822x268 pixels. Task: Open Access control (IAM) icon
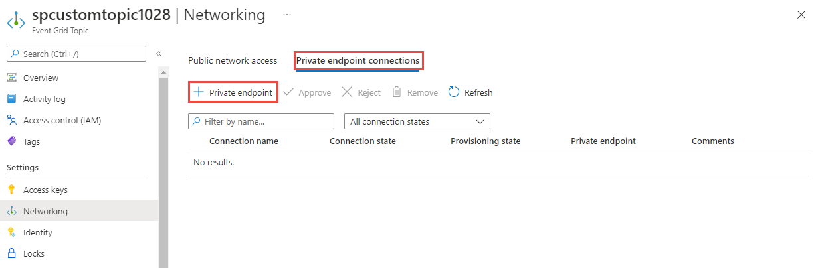coord(11,121)
